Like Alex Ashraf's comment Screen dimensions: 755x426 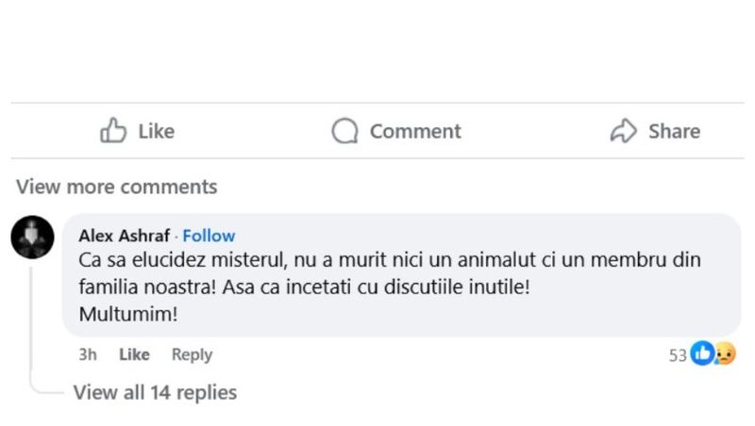click(134, 354)
